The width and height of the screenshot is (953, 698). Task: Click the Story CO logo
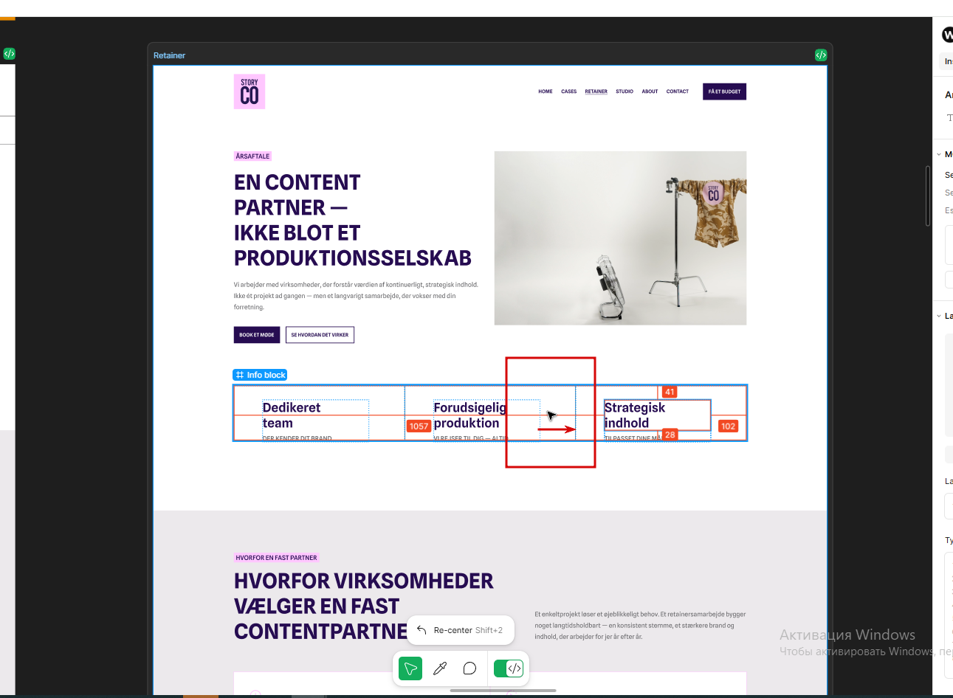(250, 91)
